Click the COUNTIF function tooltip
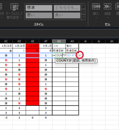 76,61
